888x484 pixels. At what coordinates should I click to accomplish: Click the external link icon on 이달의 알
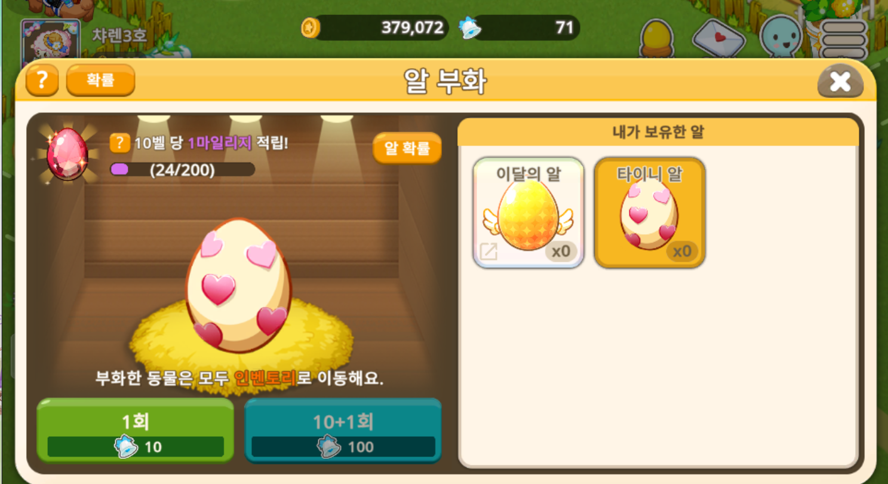click(488, 252)
